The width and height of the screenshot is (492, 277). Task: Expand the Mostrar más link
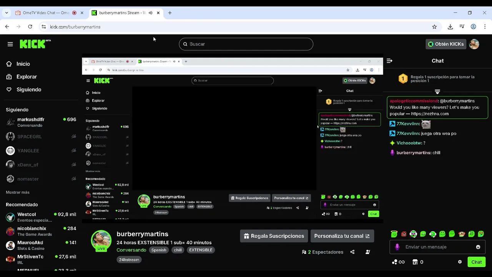click(18, 192)
